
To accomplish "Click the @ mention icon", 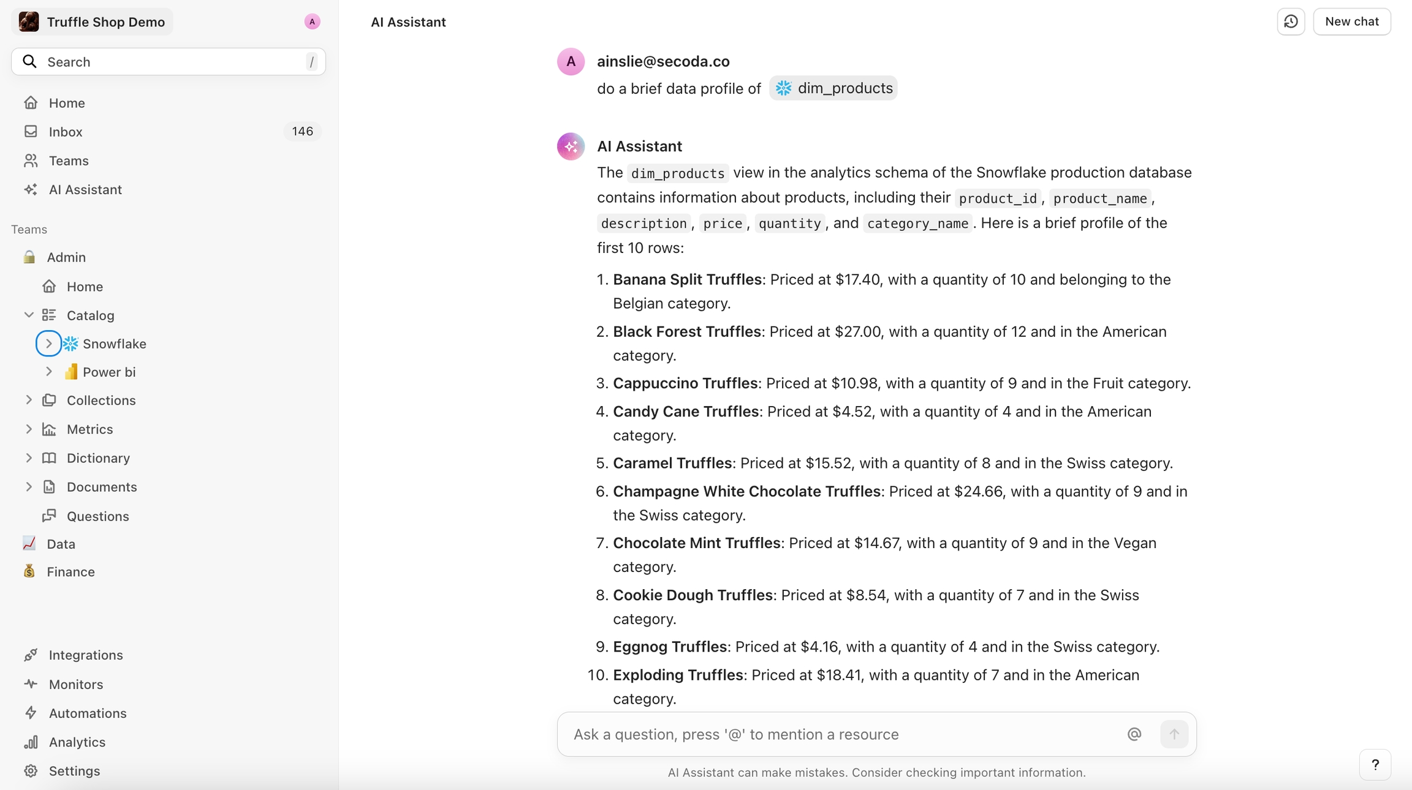I will (x=1134, y=734).
